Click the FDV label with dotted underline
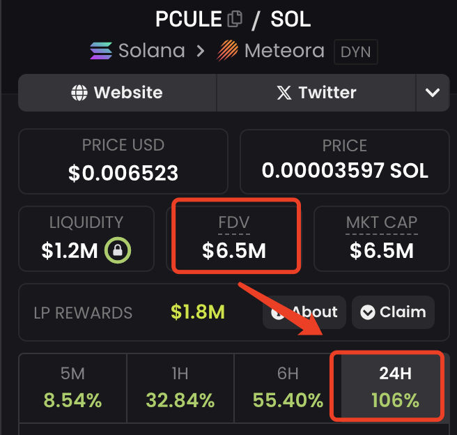 point(234,223)
